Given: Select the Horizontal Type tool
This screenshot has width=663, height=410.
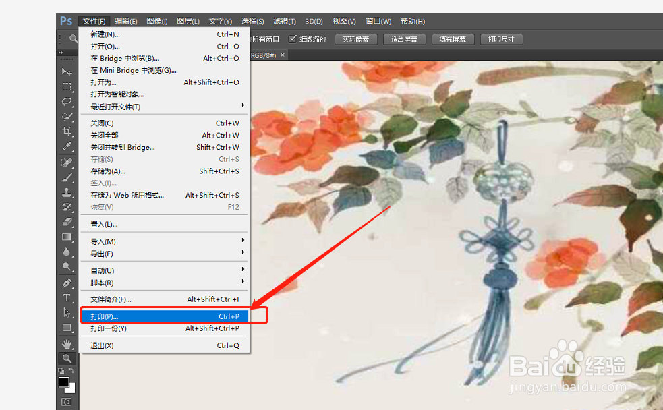Looking at the screenshot, I should [x=67, y=297].
